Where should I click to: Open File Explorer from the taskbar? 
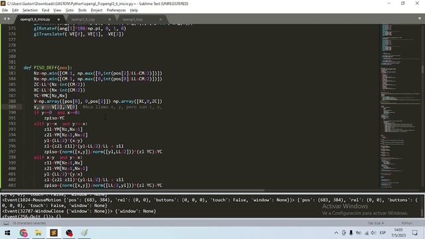[x=39, y=233]
